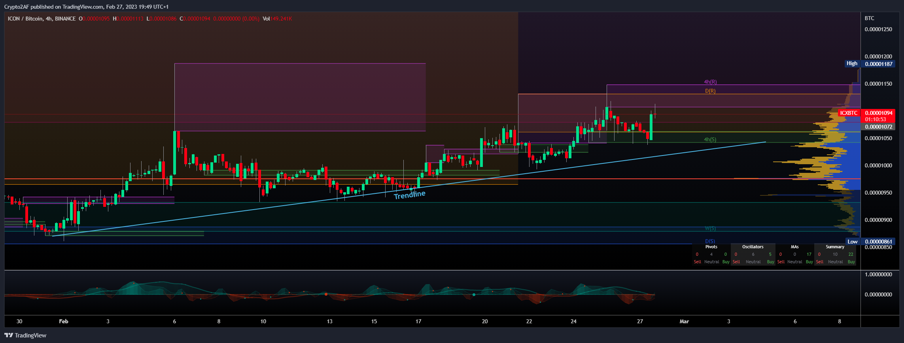Click the 0.00000950 price axis label
The image size is (904, 343).
[878, 193]
